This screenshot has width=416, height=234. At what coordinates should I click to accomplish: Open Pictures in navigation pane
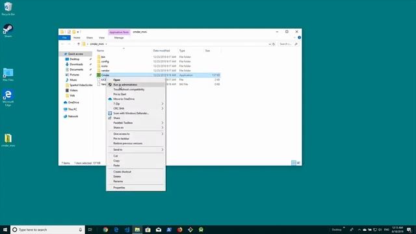click(x=75, y=75)
